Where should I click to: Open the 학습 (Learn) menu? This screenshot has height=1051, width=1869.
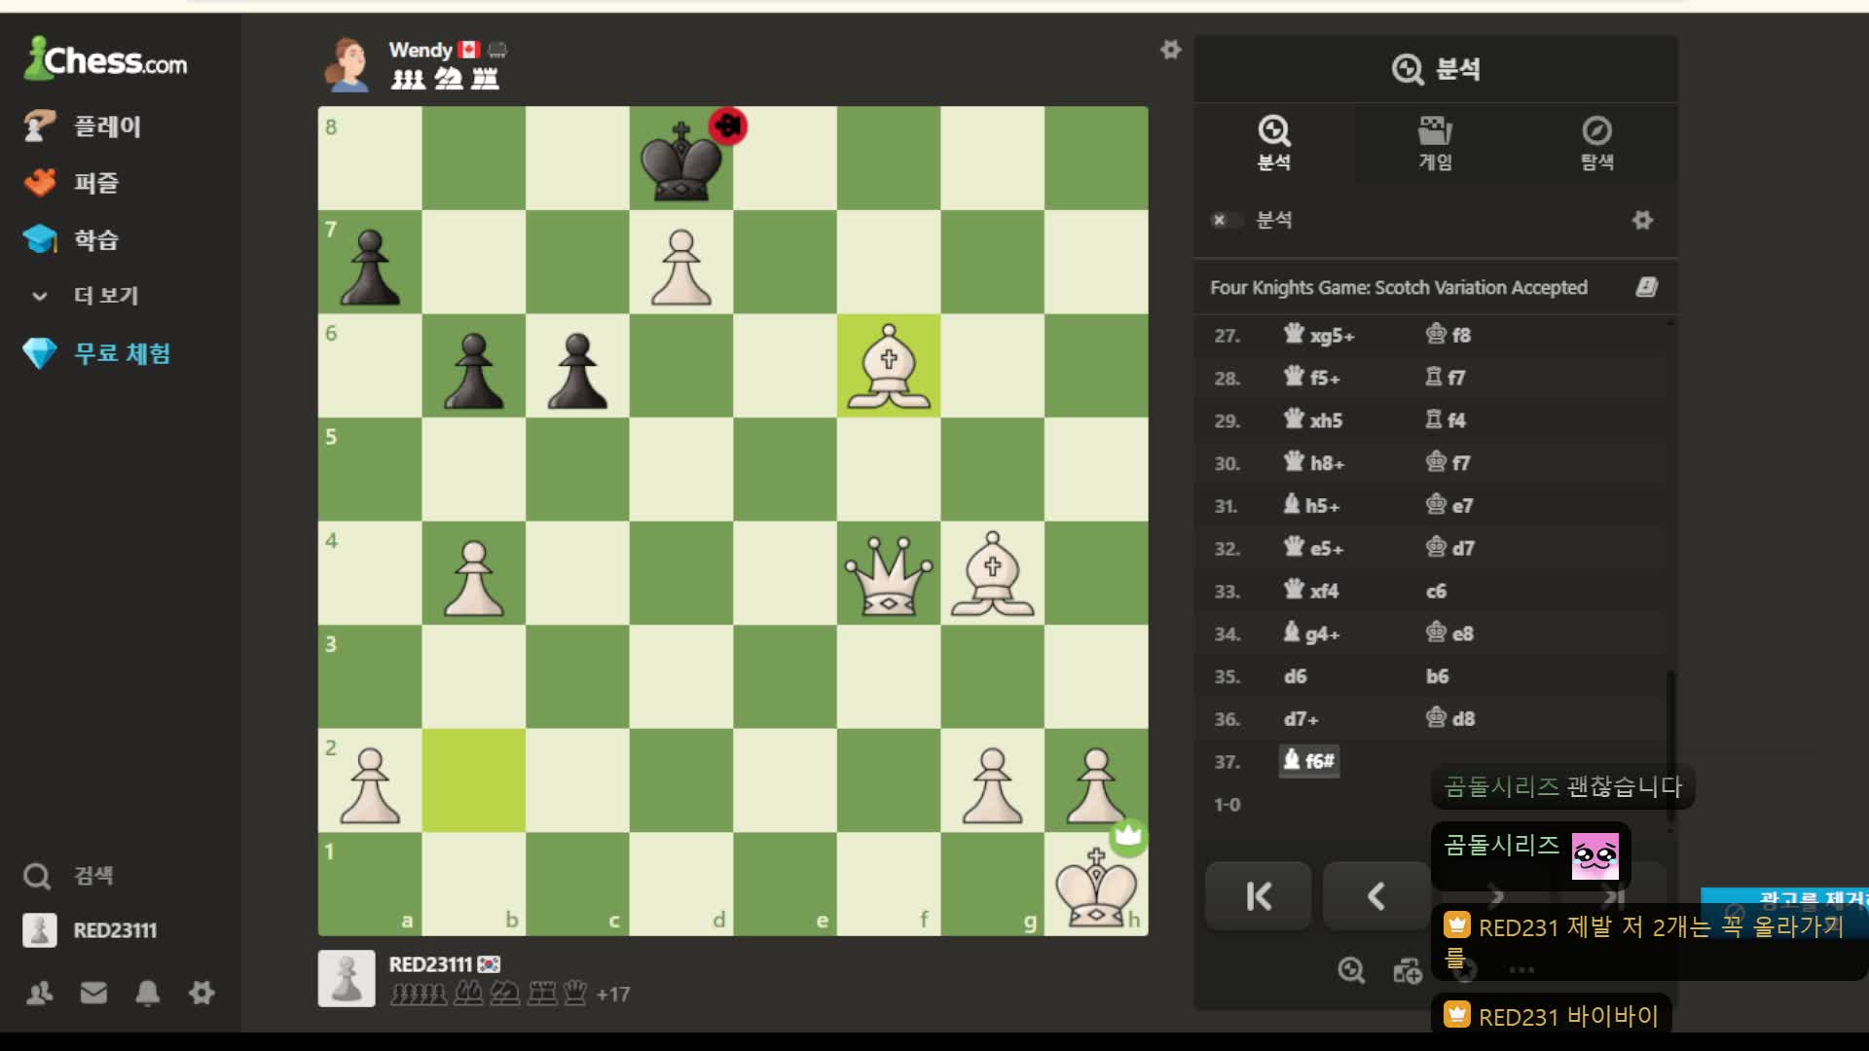click(72, 239)
